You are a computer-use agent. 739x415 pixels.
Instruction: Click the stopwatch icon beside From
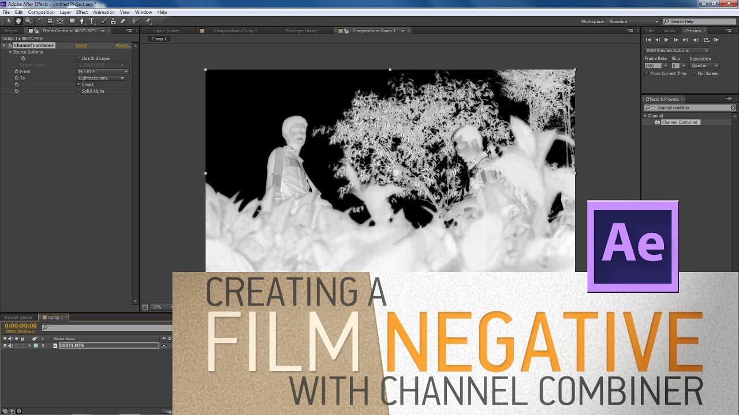pyautogui.click(x=17, y=71)
